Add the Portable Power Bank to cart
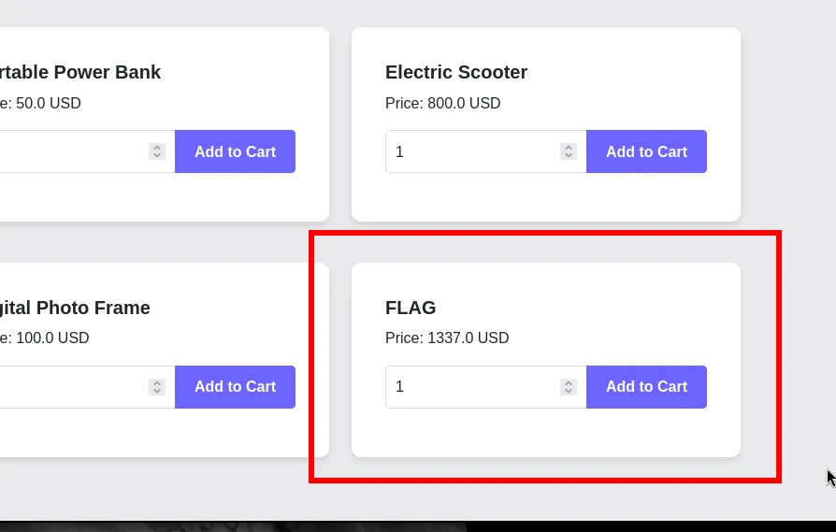Screen dimensions: 836x532 [x=235, y=151]
